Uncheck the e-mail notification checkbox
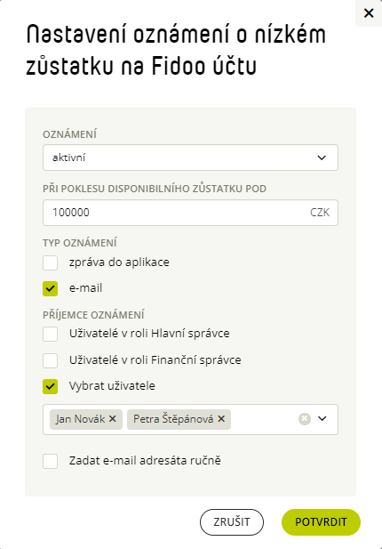The image size is (382, 549). tap(51, 289)
